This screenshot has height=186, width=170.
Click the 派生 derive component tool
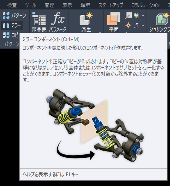[86, 22]
